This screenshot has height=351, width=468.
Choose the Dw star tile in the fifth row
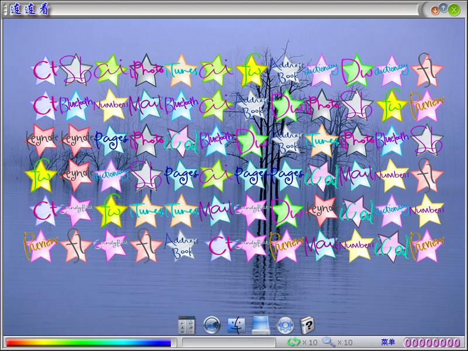287,211
